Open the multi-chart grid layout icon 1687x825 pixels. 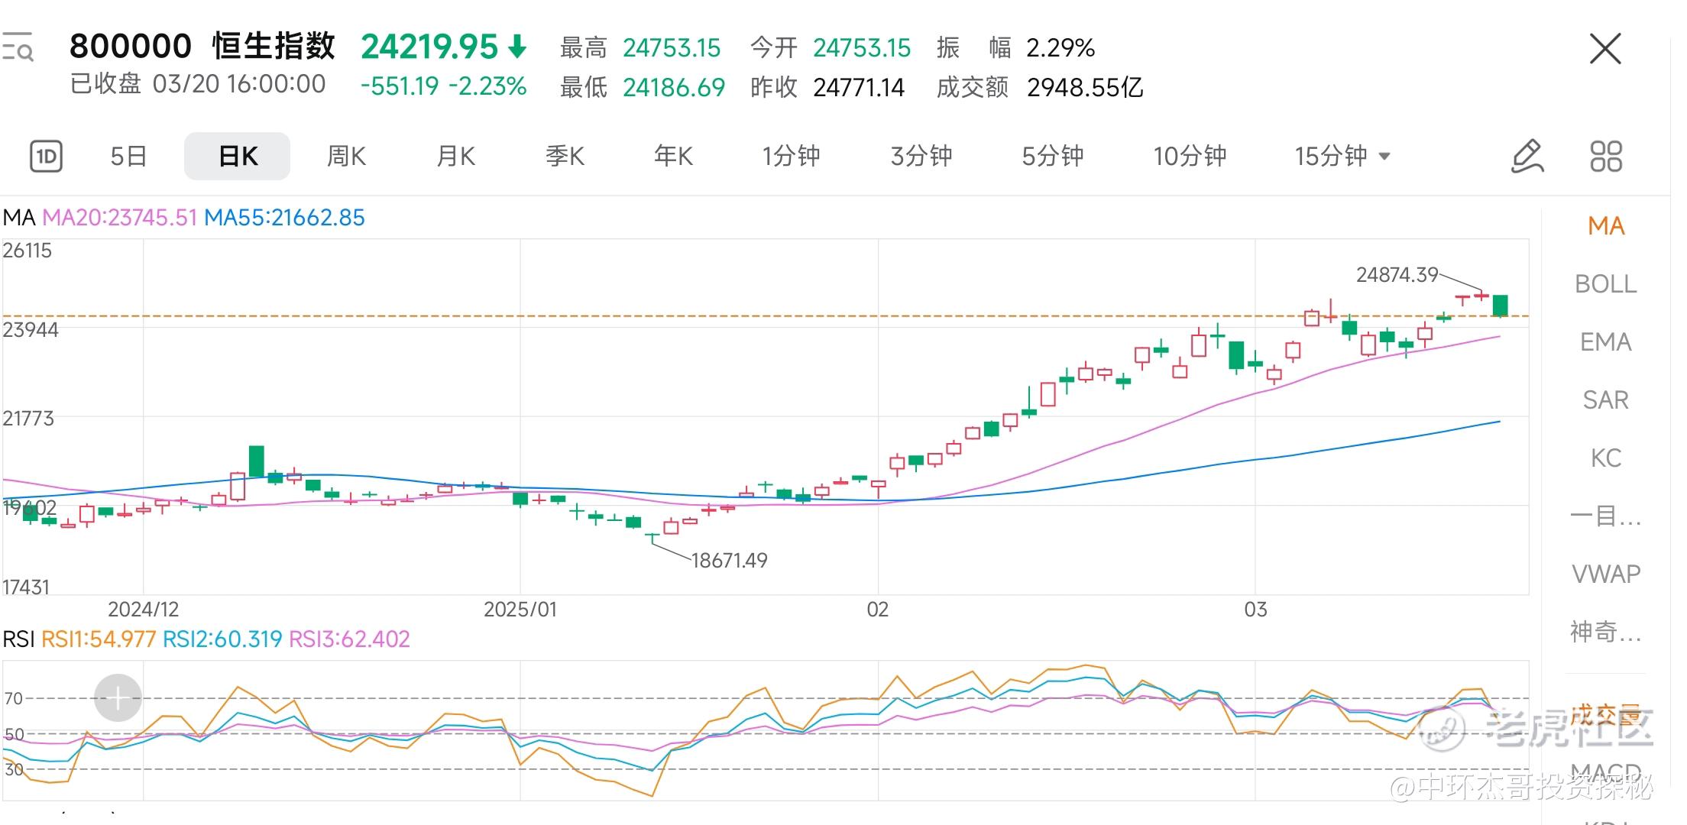pos(1605,157)
